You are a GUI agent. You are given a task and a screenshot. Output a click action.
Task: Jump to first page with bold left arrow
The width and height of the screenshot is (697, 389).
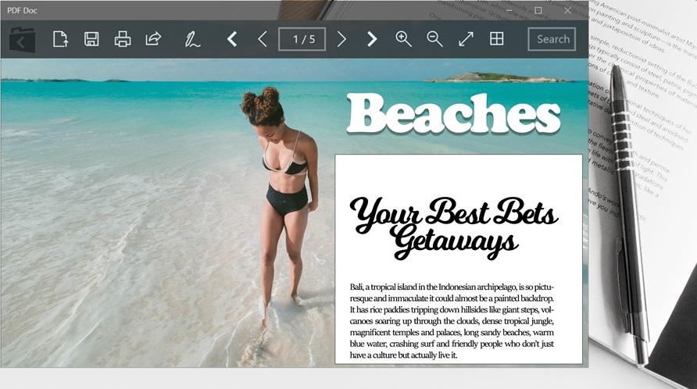232,39
